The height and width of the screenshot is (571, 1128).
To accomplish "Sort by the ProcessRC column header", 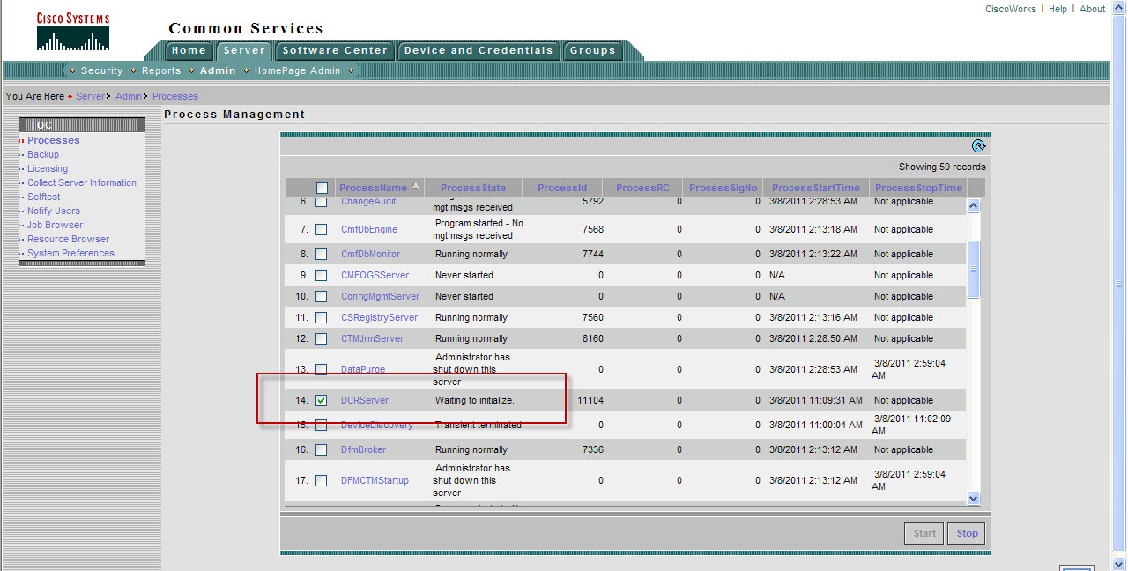I will pos(642,188).
